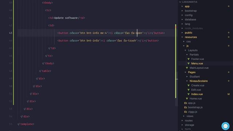Place cursor in 'Update software' text
This screenshot has width=233, height=131.
tap(66, 18)
